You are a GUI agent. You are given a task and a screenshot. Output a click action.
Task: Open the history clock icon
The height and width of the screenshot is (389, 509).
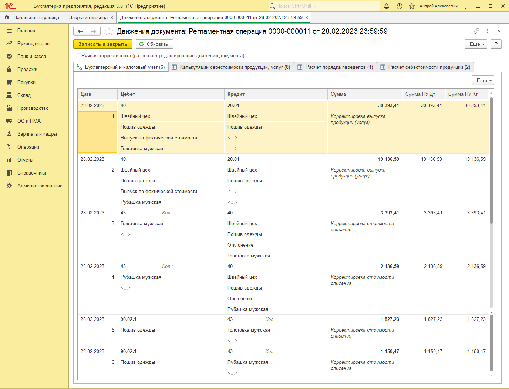click(x=399, y=6)
